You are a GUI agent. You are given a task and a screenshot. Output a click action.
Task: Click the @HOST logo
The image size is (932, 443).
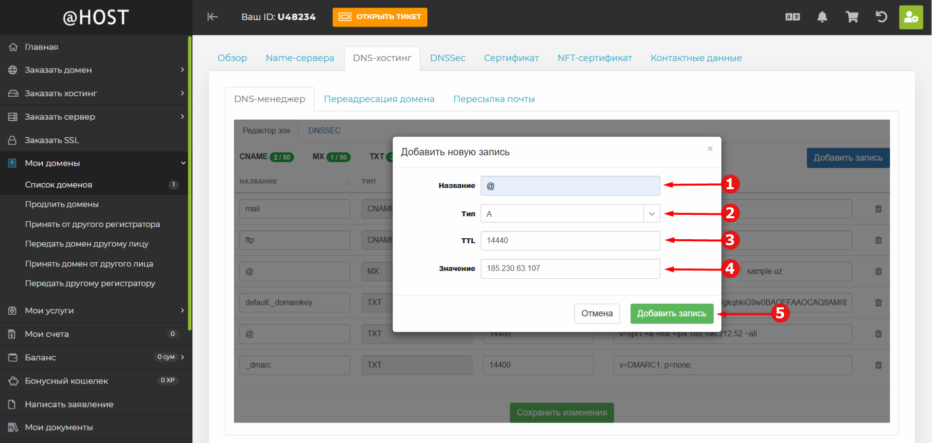point(96,18)
